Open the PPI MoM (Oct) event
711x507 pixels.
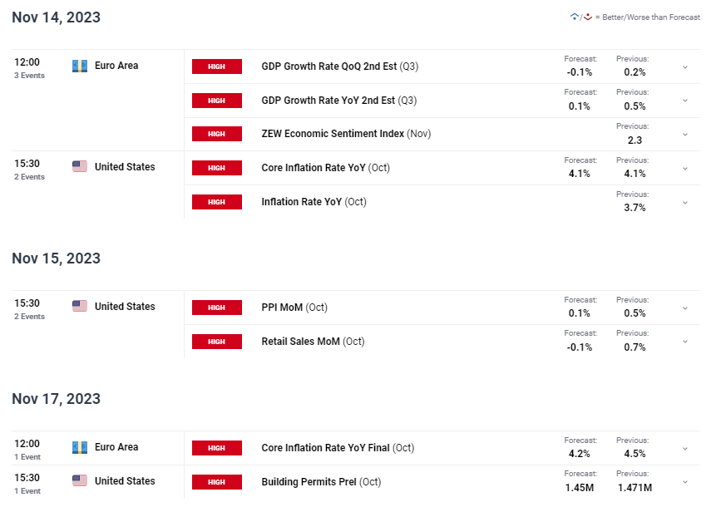[294, 308]
